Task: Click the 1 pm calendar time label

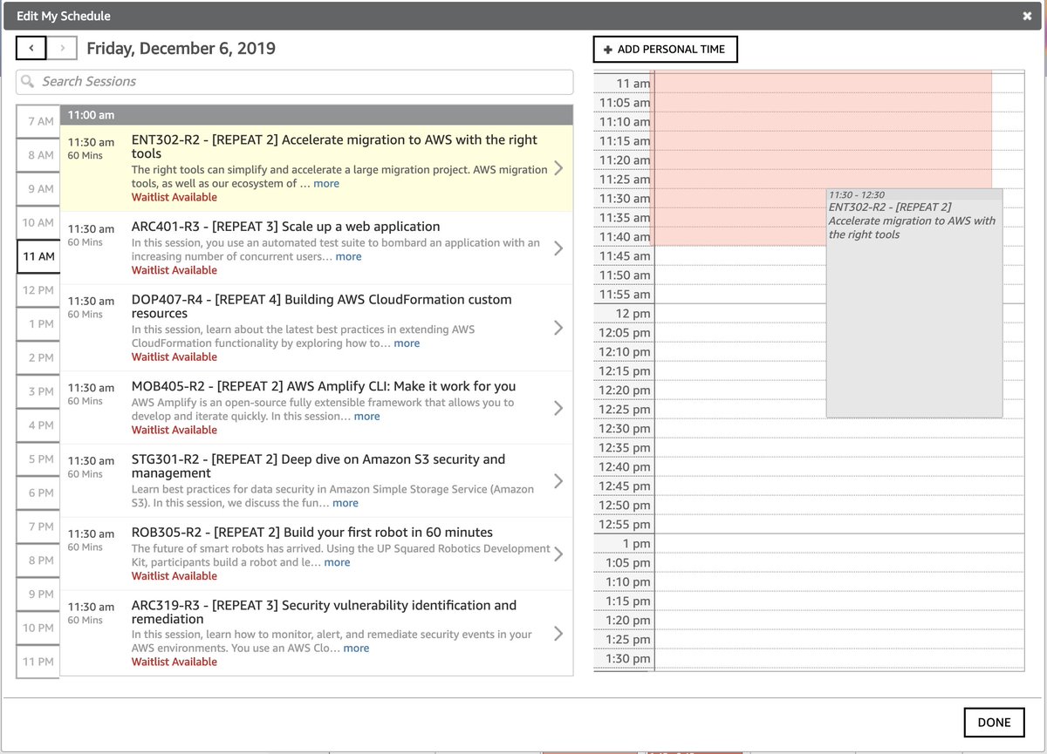Action: pyautogui.click(x=636, y=544)
